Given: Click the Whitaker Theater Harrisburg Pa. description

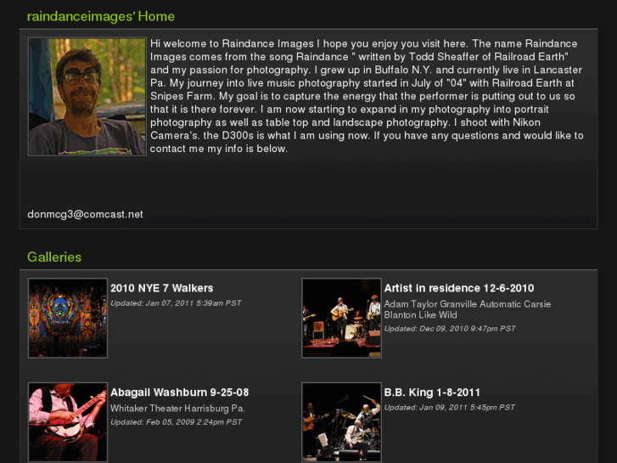Looking at the screenshot, I should click(x=177, y=409).
